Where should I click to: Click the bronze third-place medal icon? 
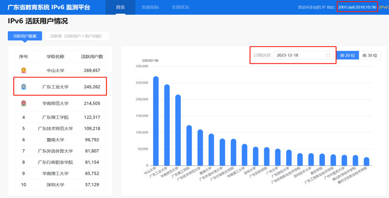(x=23, y=104)
